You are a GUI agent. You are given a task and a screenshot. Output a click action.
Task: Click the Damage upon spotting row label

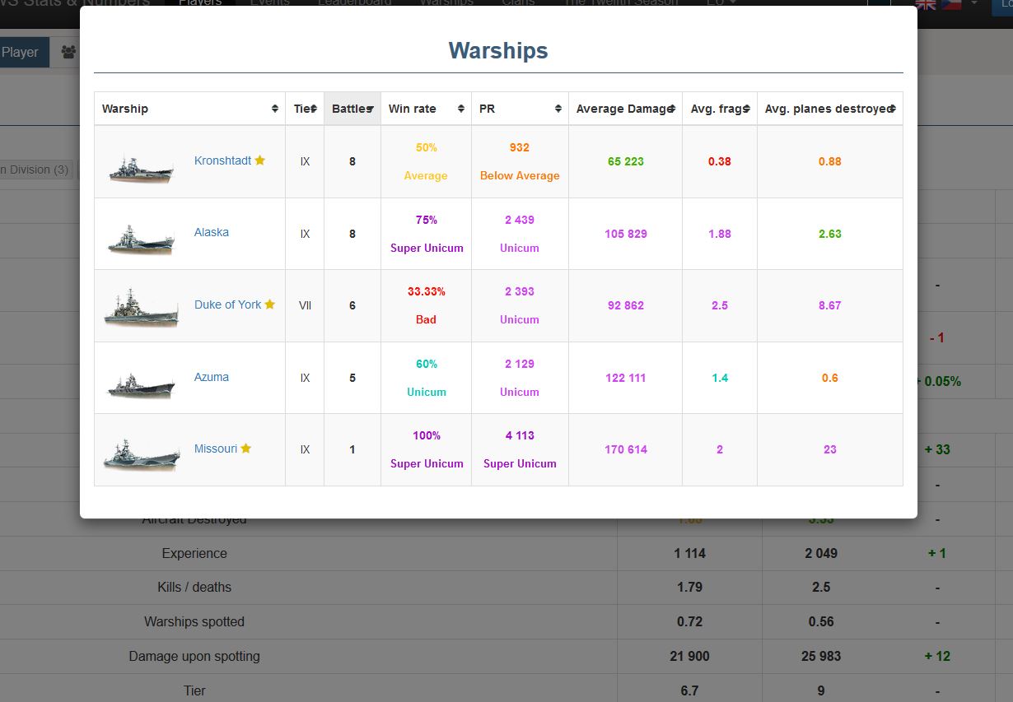pyautogui.click(x=194, y=656)
